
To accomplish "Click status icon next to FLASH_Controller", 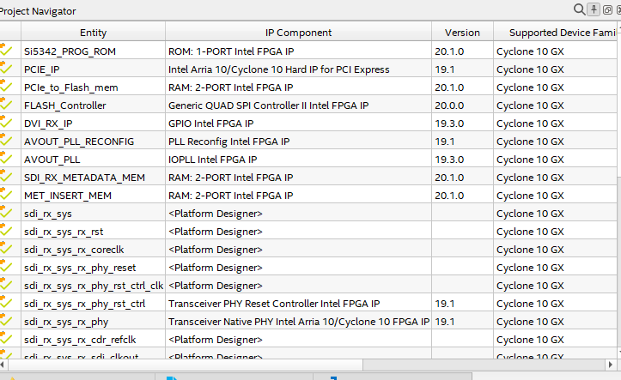I will click(7, 105).
